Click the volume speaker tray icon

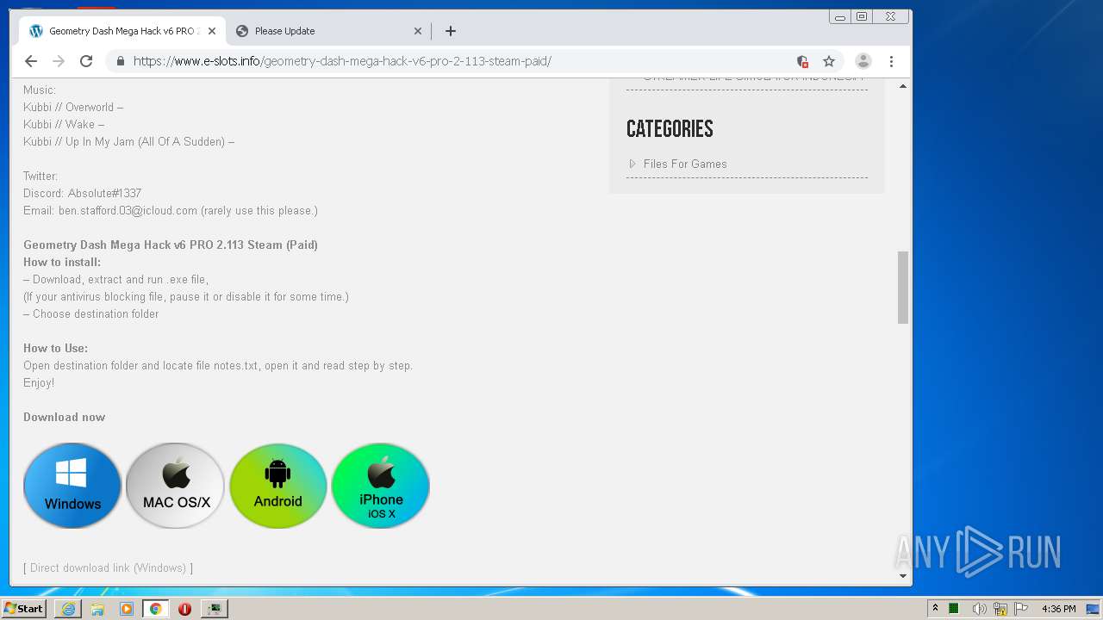979,609
